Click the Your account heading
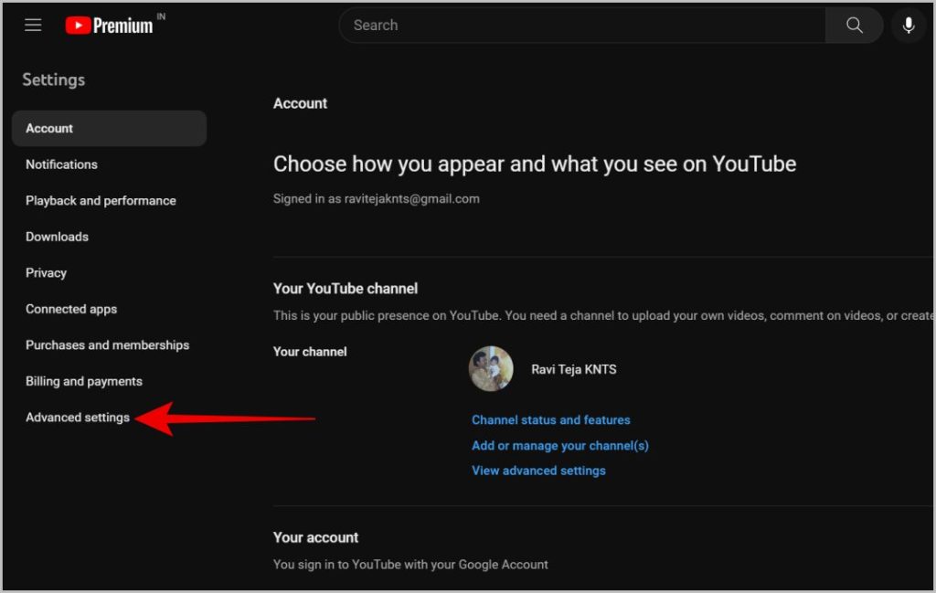Screen dimensions: 936x593 [x=315, y=537]
